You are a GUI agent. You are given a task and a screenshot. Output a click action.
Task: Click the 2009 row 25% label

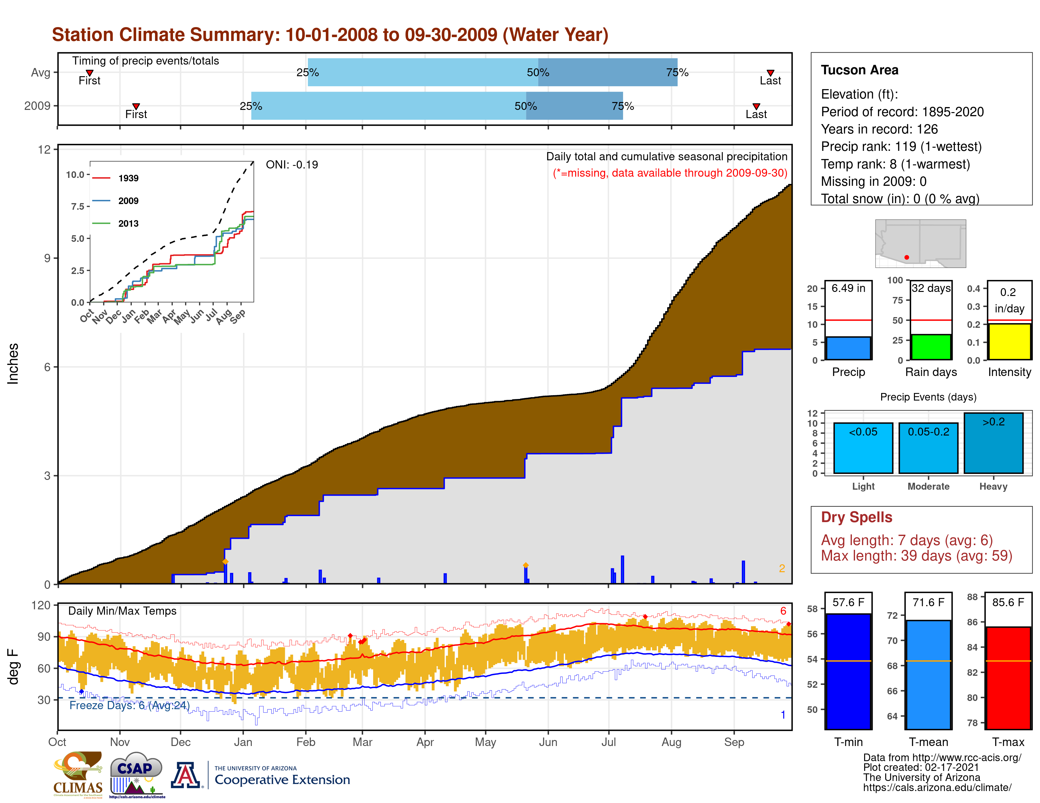(x=251, y=106)
